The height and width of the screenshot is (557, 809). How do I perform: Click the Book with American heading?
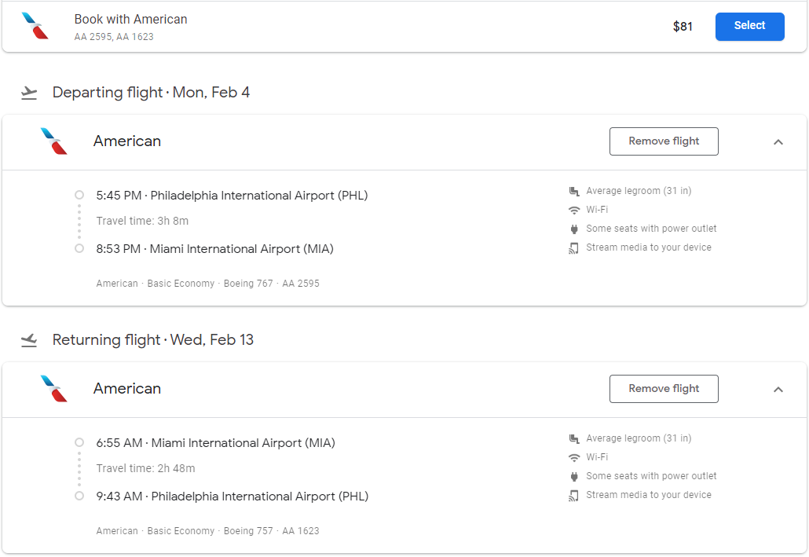[130, 19]
